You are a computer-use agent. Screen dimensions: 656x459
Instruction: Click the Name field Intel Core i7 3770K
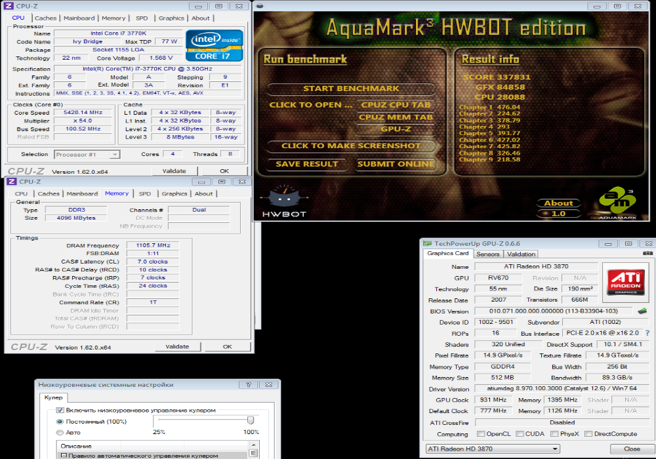(x=118, y=33)
